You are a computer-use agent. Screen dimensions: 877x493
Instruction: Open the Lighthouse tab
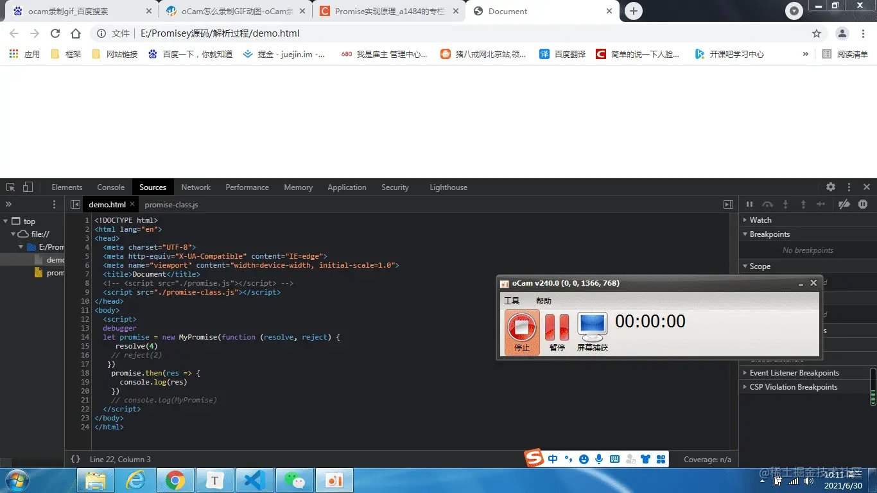click(x=449, y=187)
